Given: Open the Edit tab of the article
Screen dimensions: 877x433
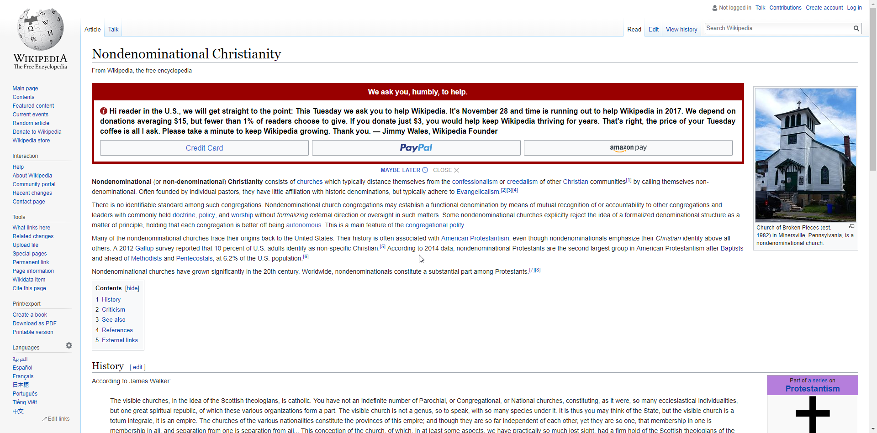Looking at the screenshot, I should pyautogui.click(x=653, y=29).
